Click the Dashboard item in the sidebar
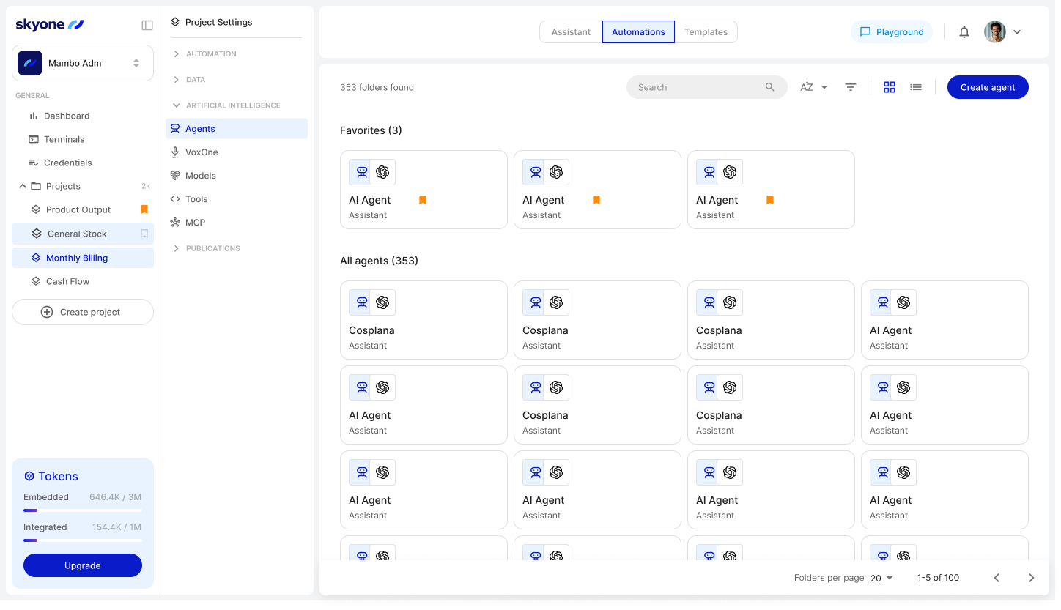 67,116
